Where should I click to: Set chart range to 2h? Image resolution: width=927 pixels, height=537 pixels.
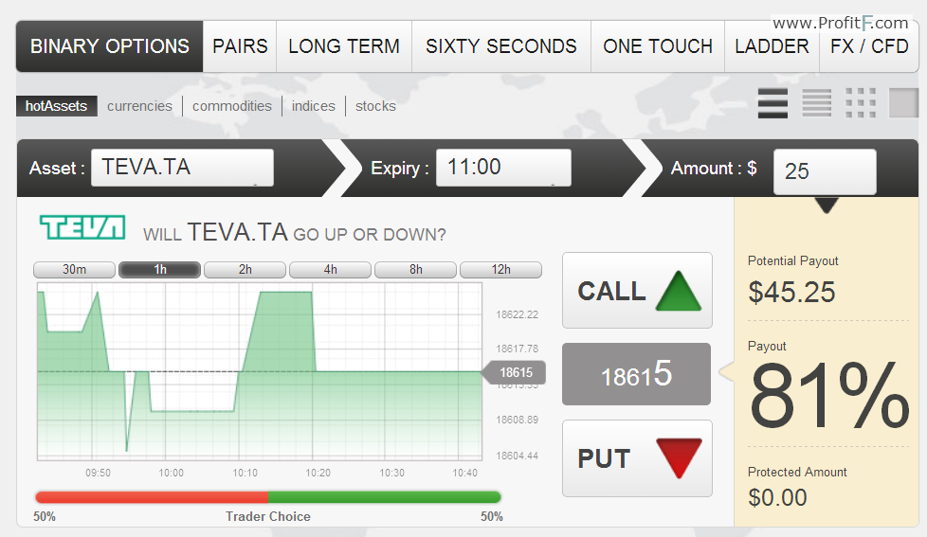click(x=245, y=269)
